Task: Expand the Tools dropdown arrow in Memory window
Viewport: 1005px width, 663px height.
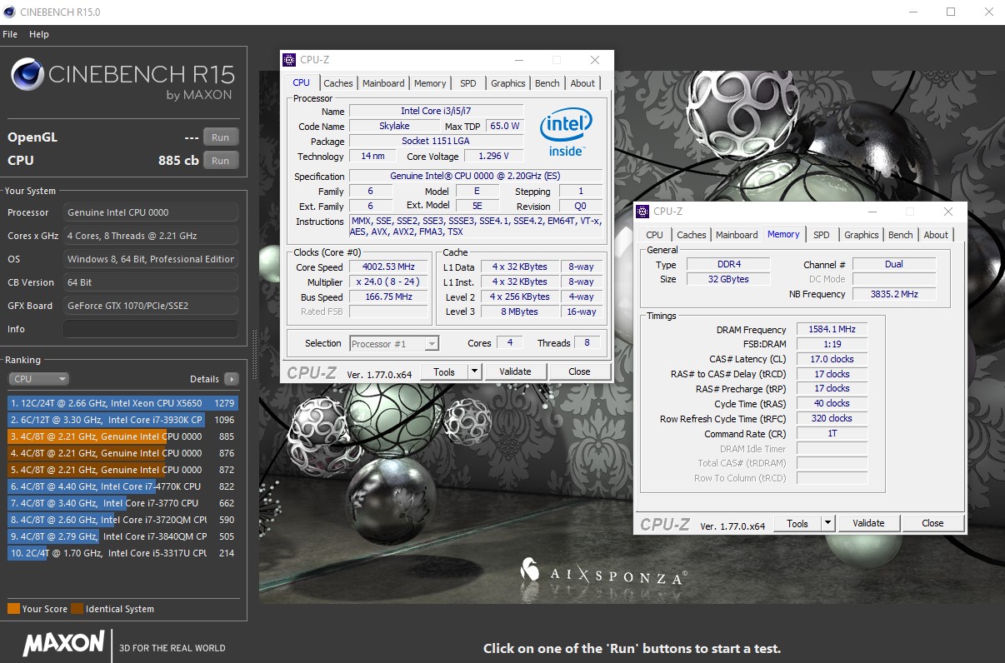Action: (827, 523)
